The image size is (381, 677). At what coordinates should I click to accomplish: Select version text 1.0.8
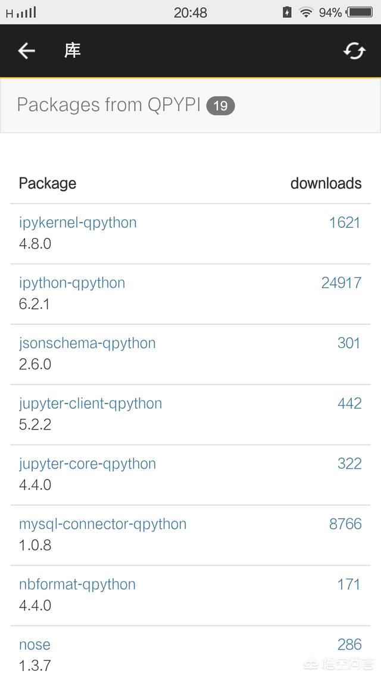pyautogui.click(x=35, y=546)
